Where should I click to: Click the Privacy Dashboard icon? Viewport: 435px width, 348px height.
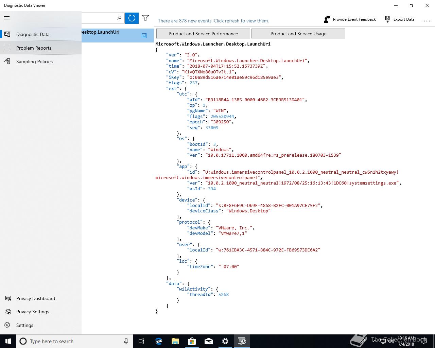click(8, 298)
